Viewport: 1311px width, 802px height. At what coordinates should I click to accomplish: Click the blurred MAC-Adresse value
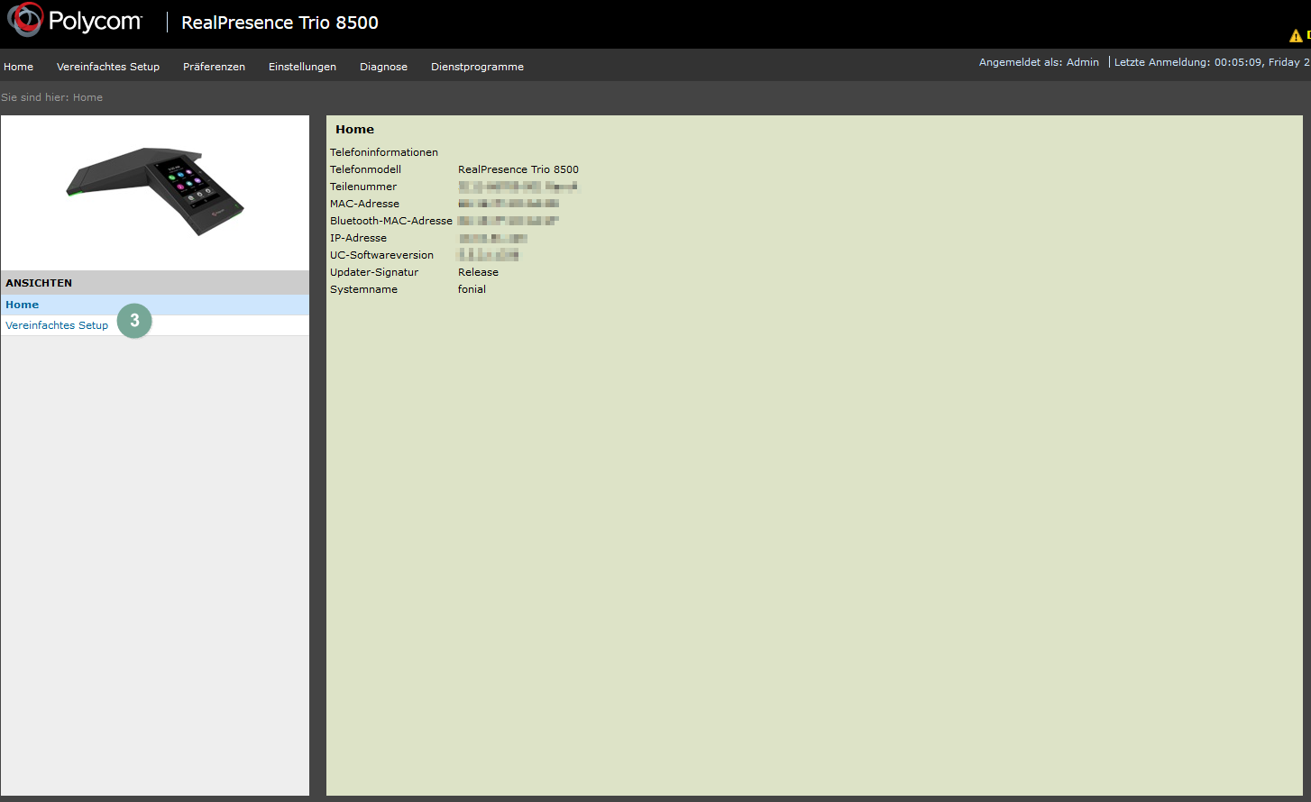pos(509,204)
